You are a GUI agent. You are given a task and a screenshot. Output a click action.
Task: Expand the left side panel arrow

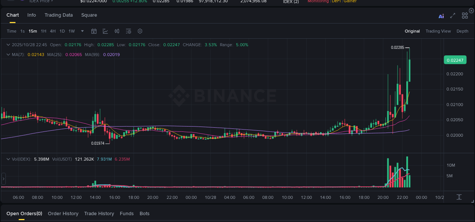(x=3, y=178)
